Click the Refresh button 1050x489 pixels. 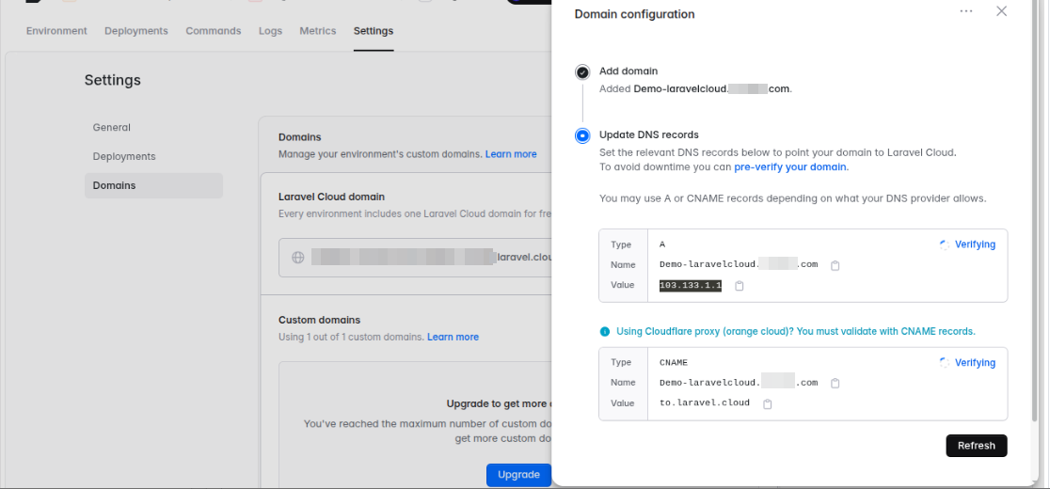977,446
